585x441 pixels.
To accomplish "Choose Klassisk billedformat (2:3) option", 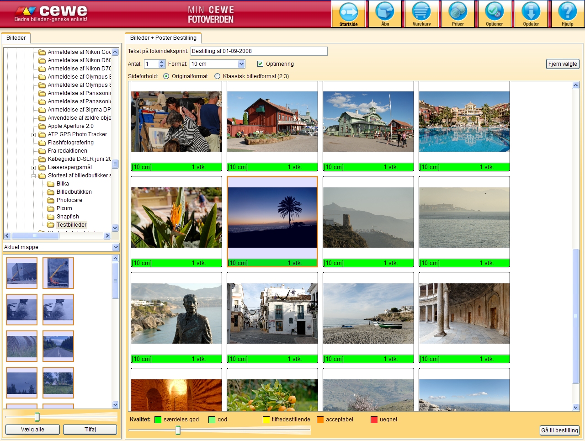I will pos(217,76).
